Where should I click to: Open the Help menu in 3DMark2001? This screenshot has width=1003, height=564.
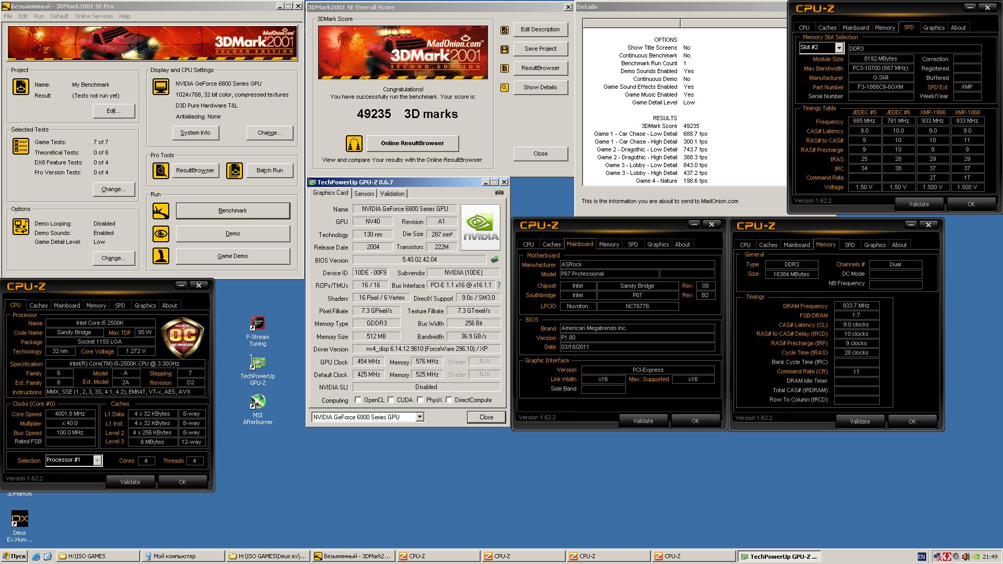pyautogui.click(x=124, y=16)
